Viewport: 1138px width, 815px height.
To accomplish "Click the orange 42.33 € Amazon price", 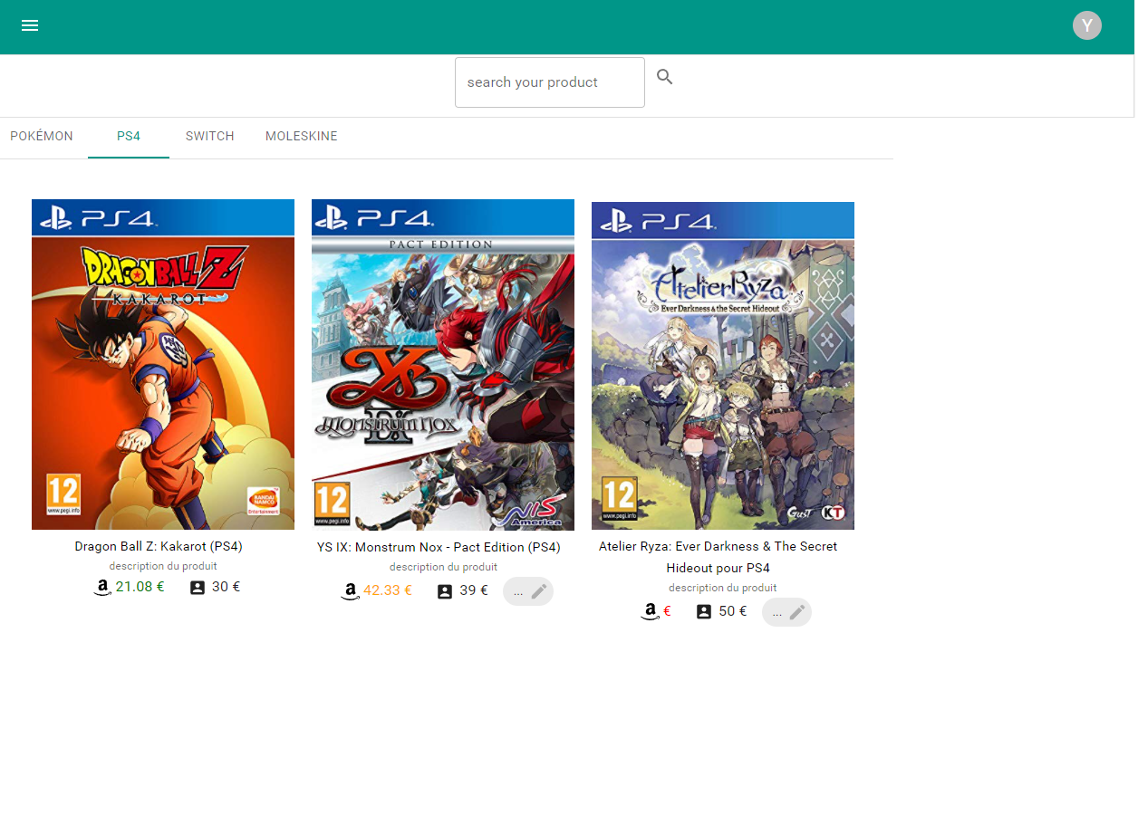I will 388,591.
